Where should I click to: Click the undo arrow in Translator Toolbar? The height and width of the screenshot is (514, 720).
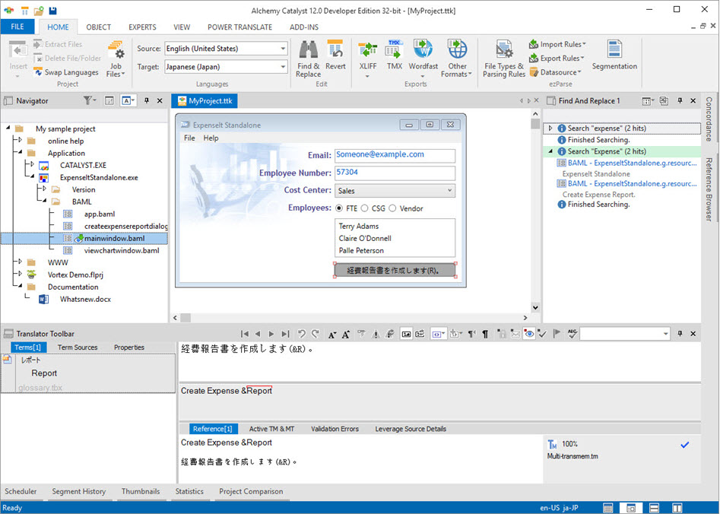tap(302, 334)
